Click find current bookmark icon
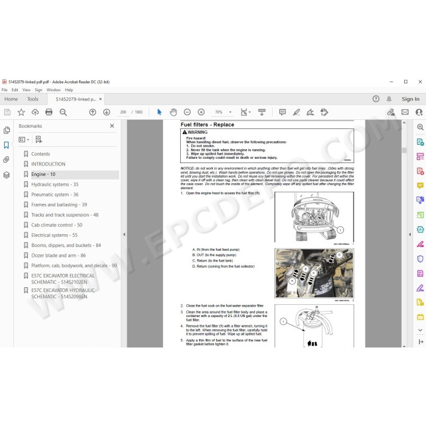The image size is (426, 426). [x=39, y=139]
